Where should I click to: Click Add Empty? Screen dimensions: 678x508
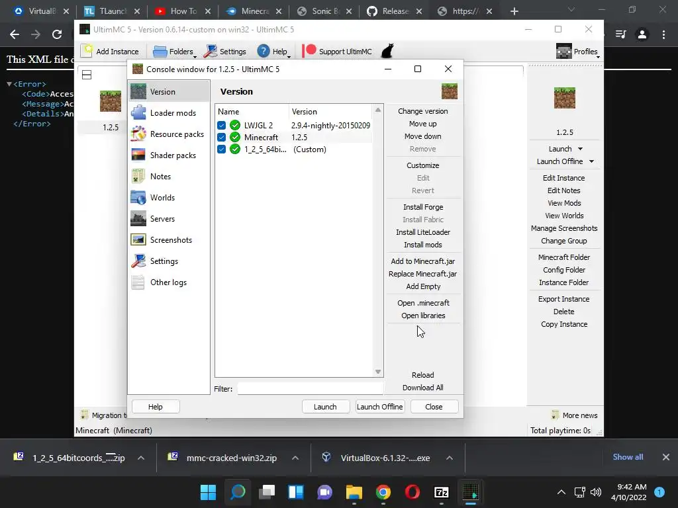tap(423, 286)
